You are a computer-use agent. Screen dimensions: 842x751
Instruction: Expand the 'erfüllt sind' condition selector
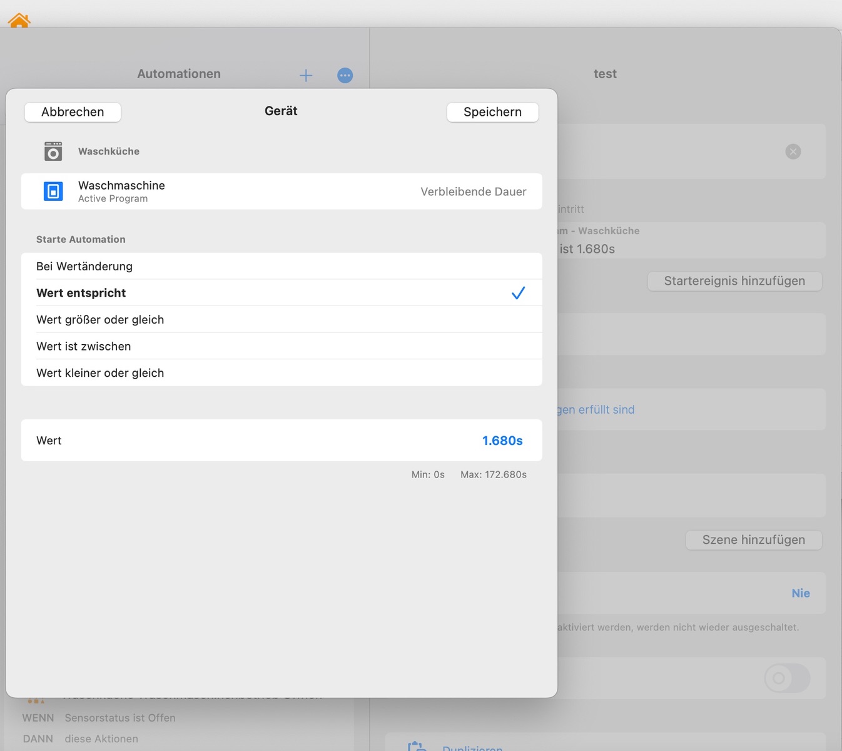tap(596, 410)
